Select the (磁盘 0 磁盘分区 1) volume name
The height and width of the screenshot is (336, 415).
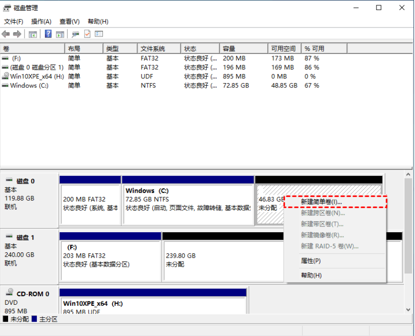pos(37,67)
